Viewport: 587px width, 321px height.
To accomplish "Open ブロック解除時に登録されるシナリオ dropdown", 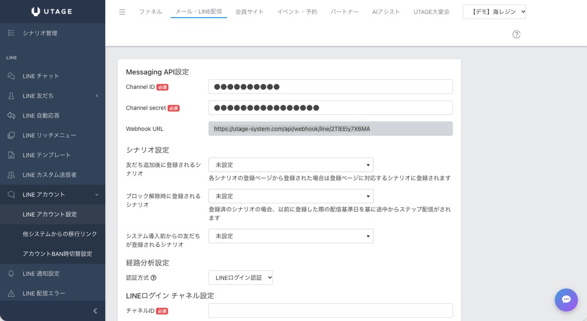I will click(x=291, y=196).
